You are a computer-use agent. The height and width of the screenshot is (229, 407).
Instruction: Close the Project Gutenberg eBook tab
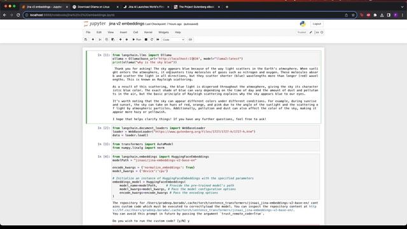(x=219, y=7)
